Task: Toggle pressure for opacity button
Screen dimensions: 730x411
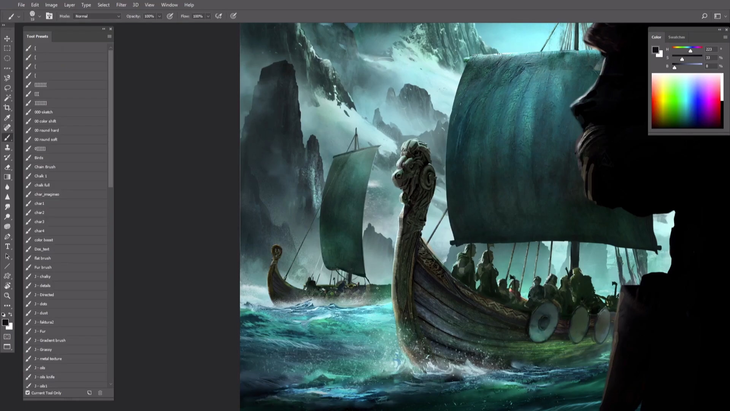Action: click(x=170, y=16)
